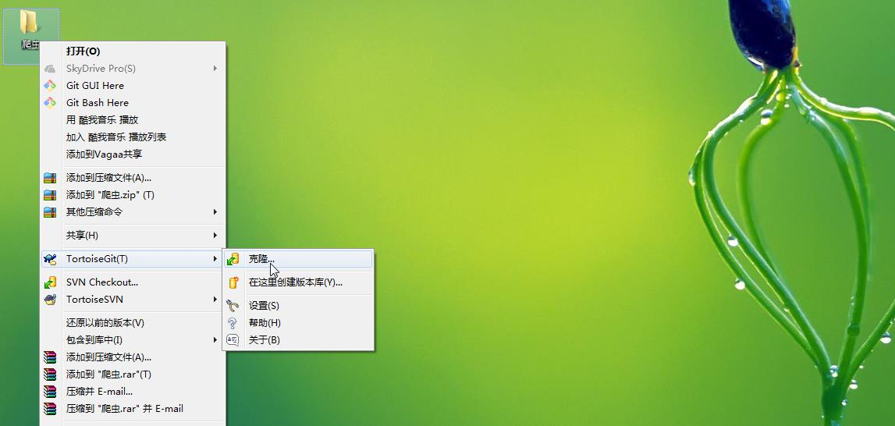
Task: Click the WinRAR icon beside 压缩并 E-mail...
Action: pyautogui.click(x=50, y=392)
